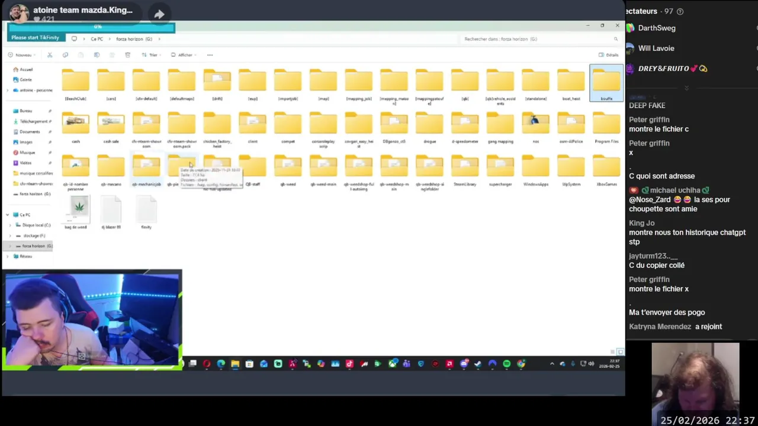758x426 pixels.
Task: Collapse the Ce PC tree node
Action: pos(8,215)
